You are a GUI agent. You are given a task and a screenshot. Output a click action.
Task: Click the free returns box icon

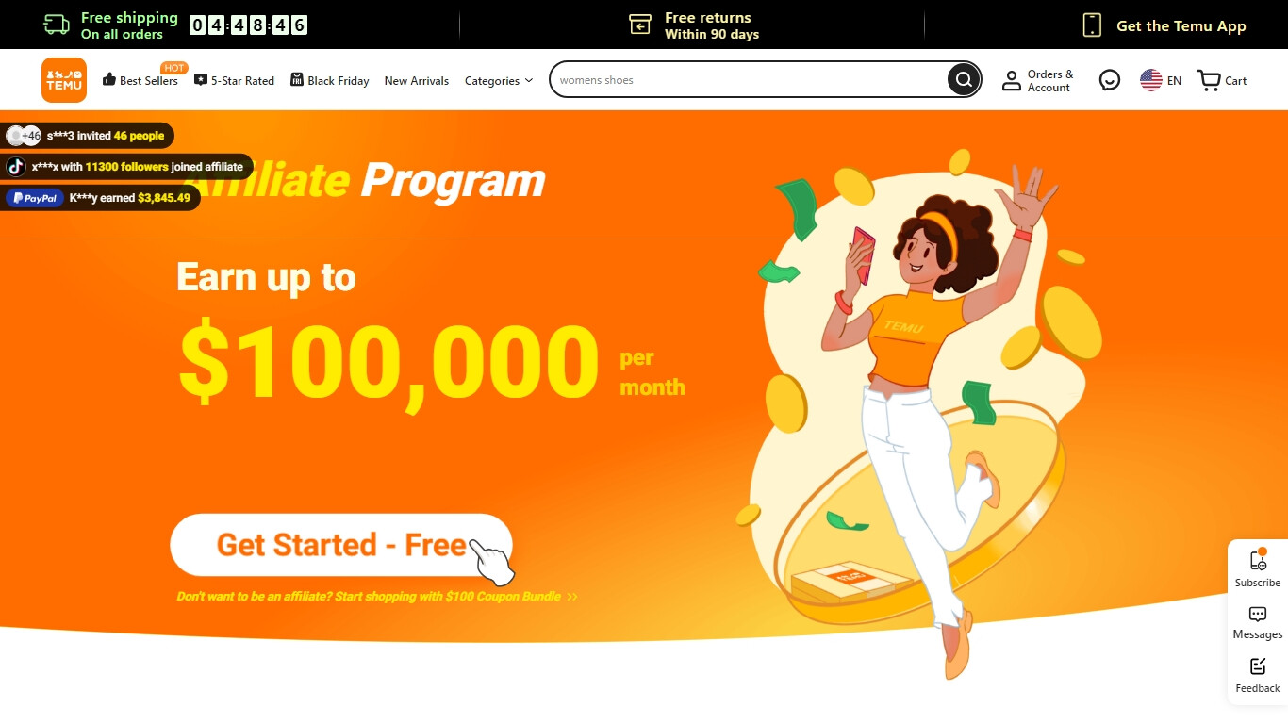640,25
